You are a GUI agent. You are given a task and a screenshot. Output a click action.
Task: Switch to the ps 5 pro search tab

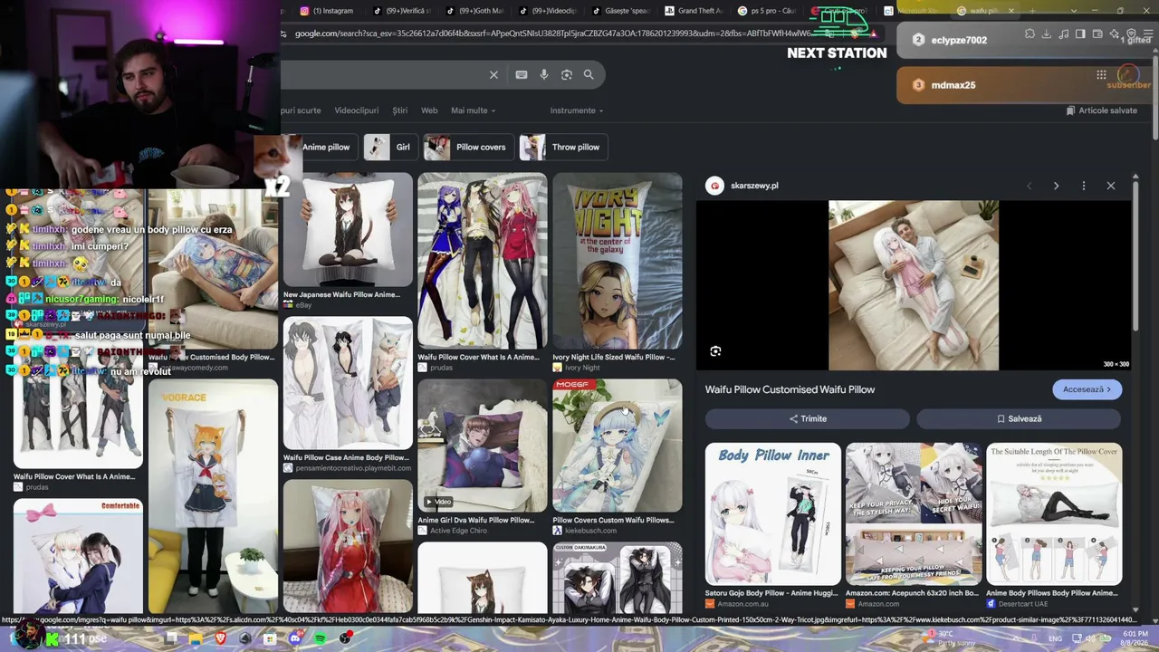tap(767, 11)
